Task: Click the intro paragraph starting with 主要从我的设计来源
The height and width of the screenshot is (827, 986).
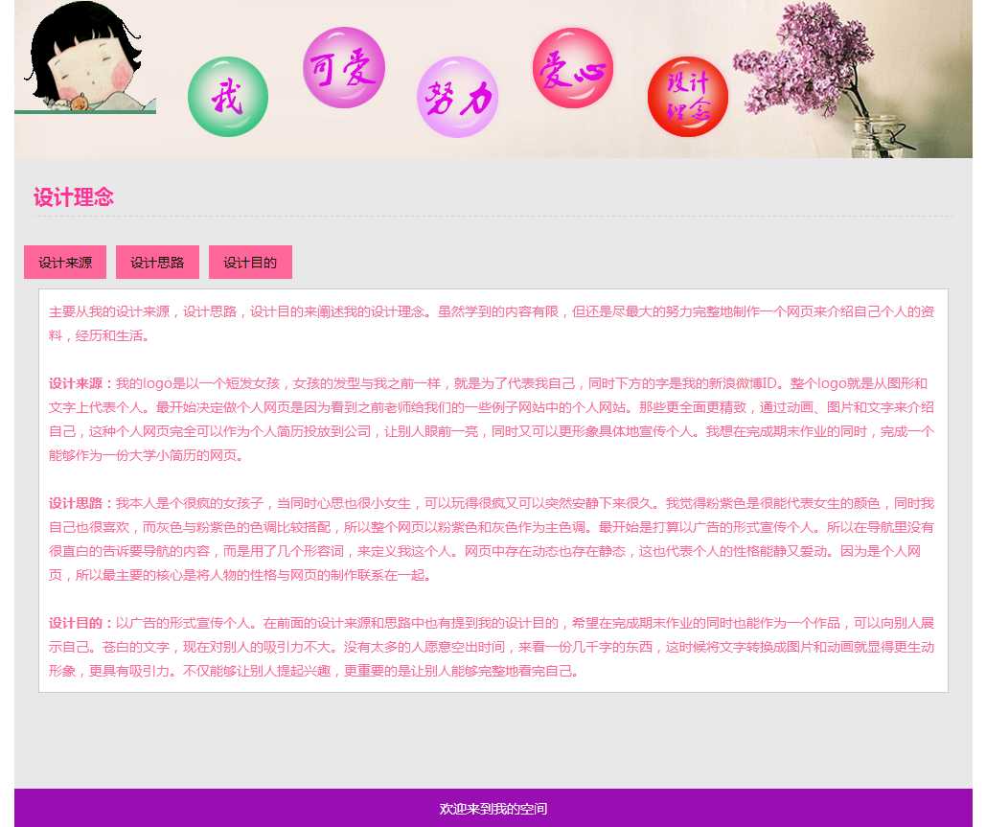Action: pos(491,311)
